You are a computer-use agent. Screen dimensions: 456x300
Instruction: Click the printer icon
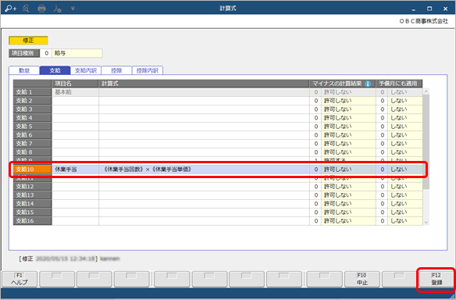tap(41, 9)
